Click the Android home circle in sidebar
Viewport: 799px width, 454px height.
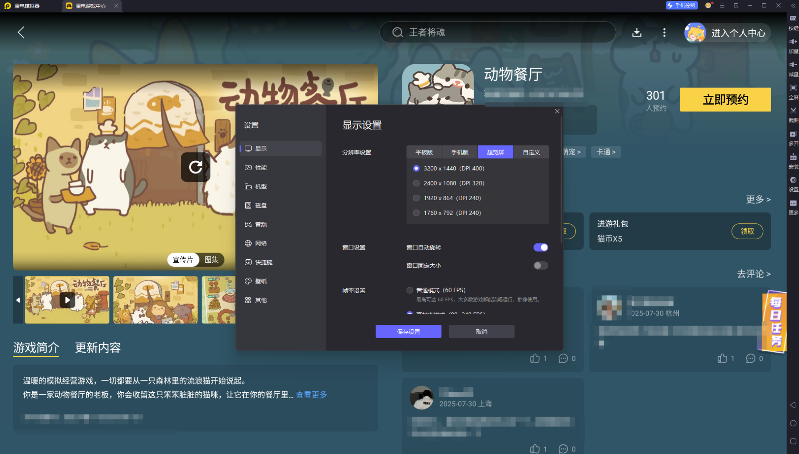click(793, 423)
